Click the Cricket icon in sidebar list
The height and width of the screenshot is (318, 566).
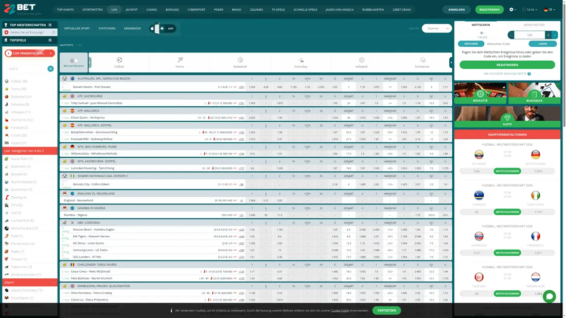[7, 135]
